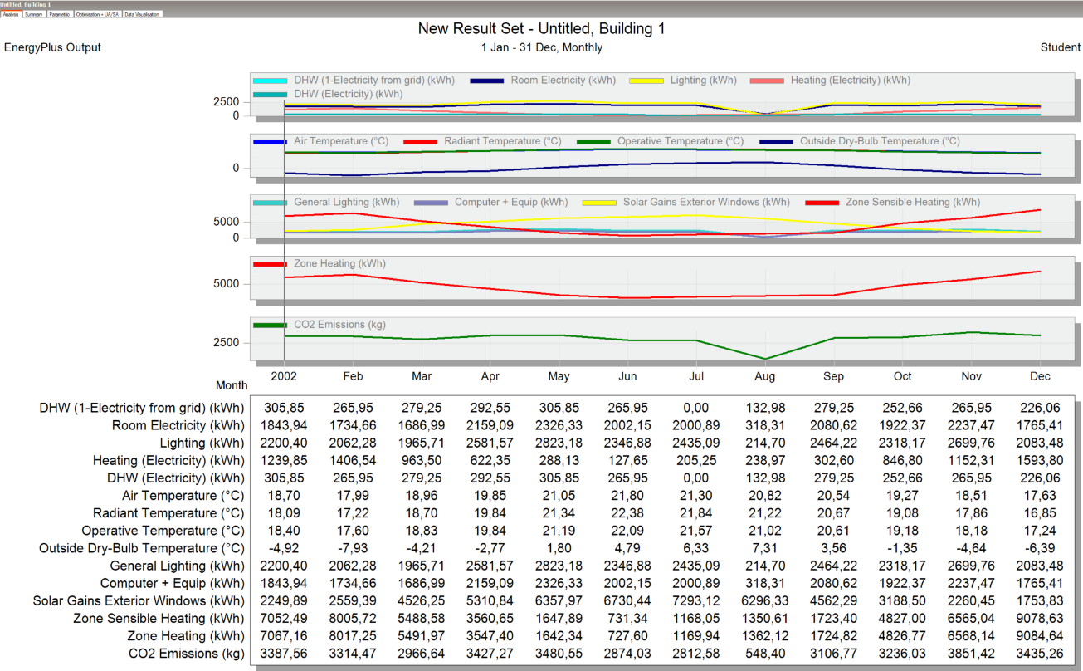The height and width of the screenshot is (671, 1083).
Task: Click the "Nov" month axis label
Action: [972, 376]
